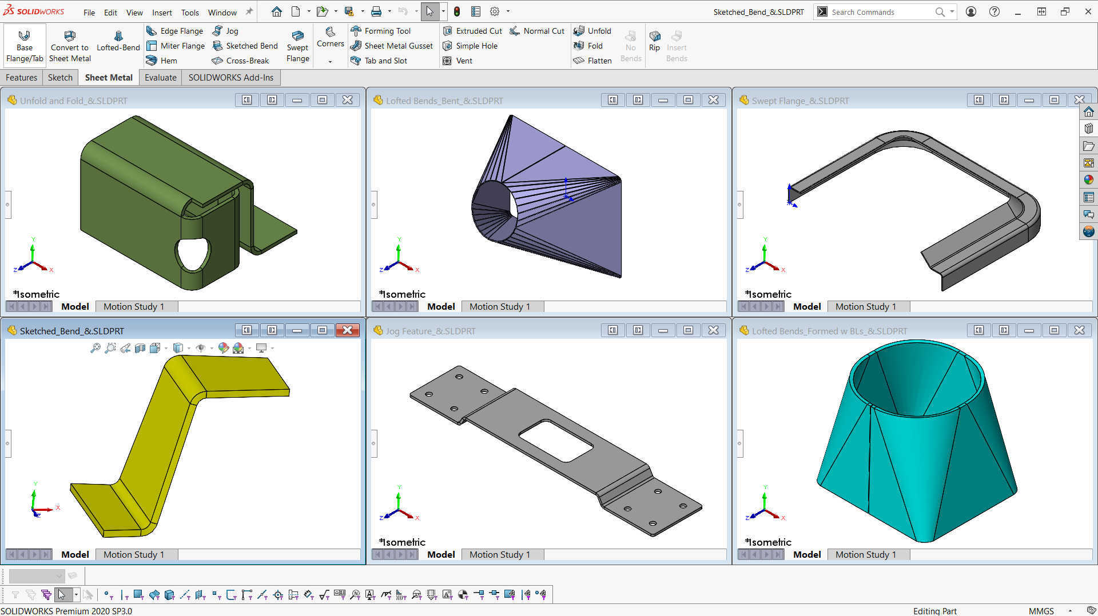Expand the Search Commands dropdown arrow
The image size is (1098, 616).
point(952,11)
